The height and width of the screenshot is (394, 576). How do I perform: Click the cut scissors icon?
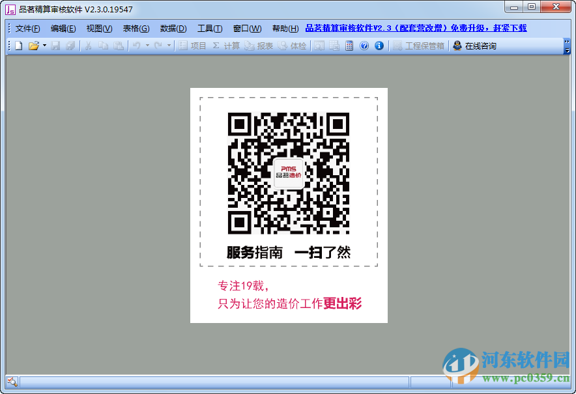pyautogui.click(x=88, y=46)
